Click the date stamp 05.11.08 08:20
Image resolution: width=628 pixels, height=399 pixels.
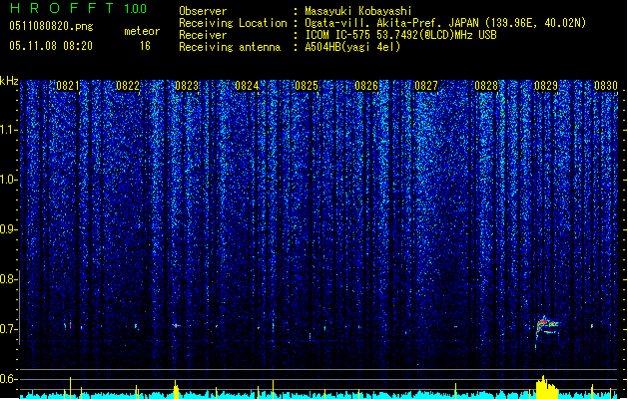coord(51,46)
